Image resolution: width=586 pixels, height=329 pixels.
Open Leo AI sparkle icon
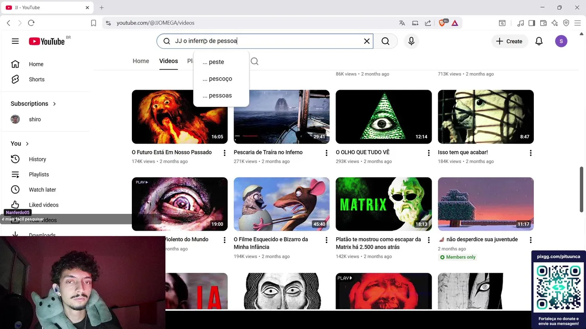(x=555, y=23)
